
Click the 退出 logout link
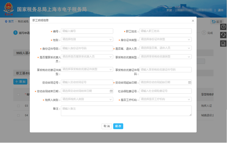pyautogui.click(x=221, y=10)
